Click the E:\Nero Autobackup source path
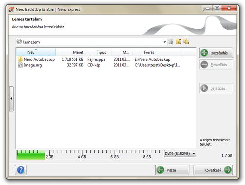Image resolution: width=245 pixels, height=185 pixels. [152, 59]
